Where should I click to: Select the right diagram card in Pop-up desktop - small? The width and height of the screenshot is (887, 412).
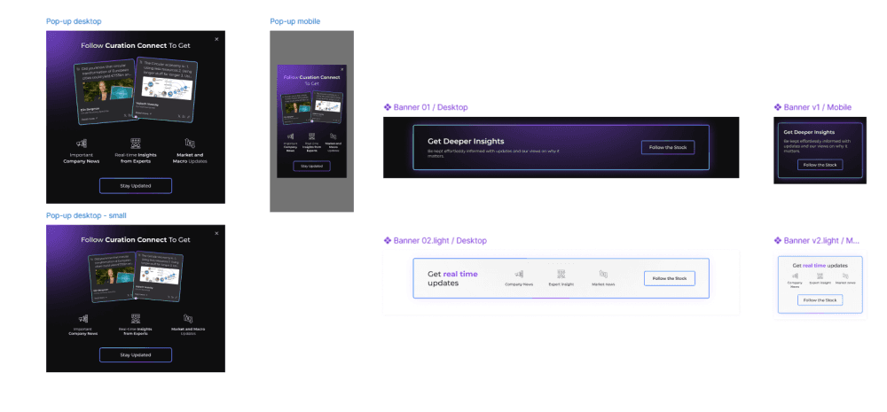(x=159, y=275)
